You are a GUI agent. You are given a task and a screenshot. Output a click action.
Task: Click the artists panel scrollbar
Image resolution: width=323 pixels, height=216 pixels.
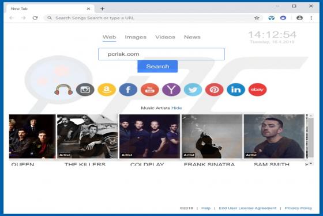point(311,140)
